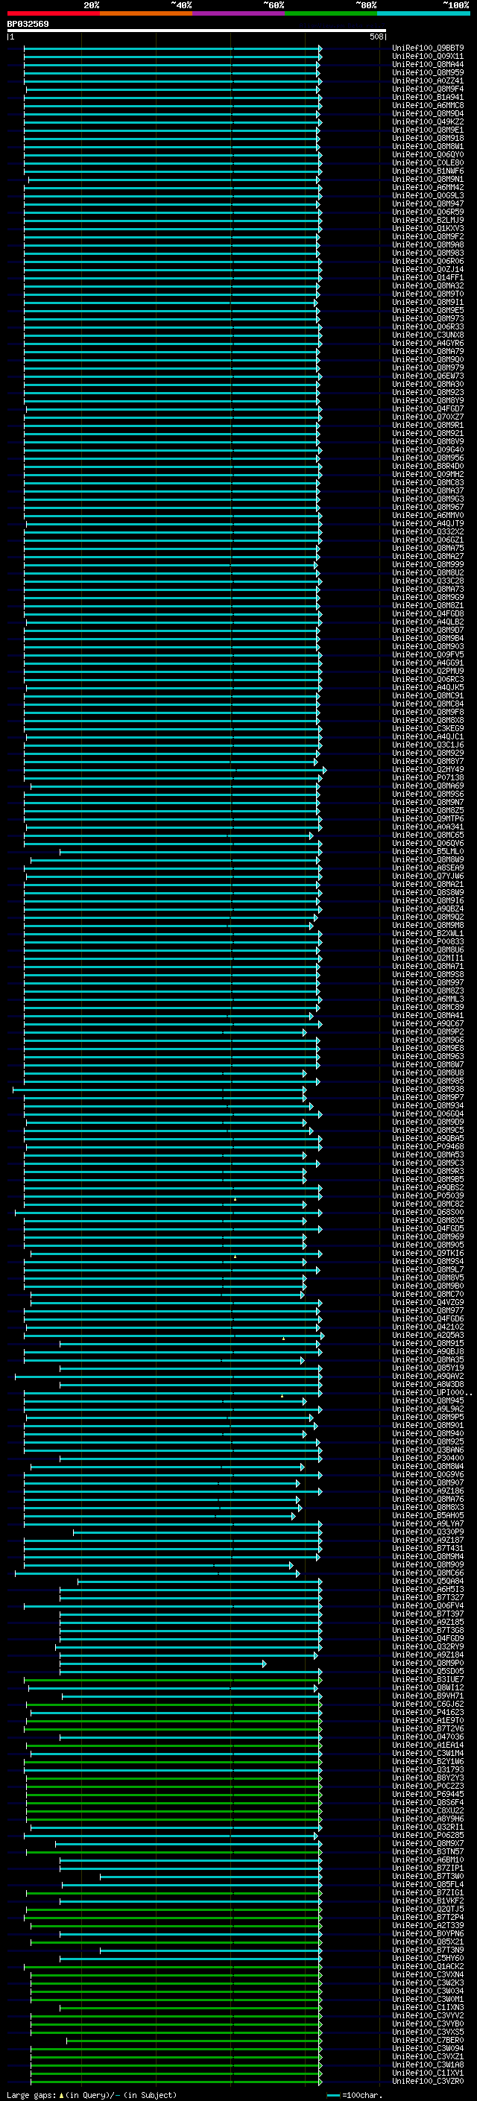Select hit UniRef100_P07138
This screenshot has height=2101, width=477.
tap(428, 778)
